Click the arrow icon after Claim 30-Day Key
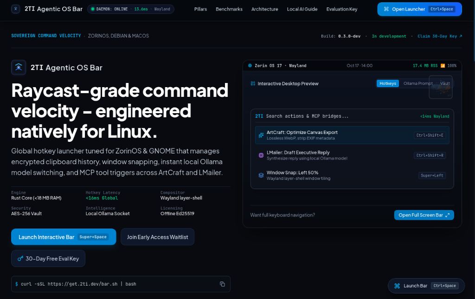 [461, 36]
